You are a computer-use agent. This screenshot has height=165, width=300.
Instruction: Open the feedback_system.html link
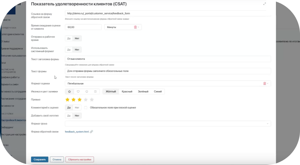click(77, 132)
